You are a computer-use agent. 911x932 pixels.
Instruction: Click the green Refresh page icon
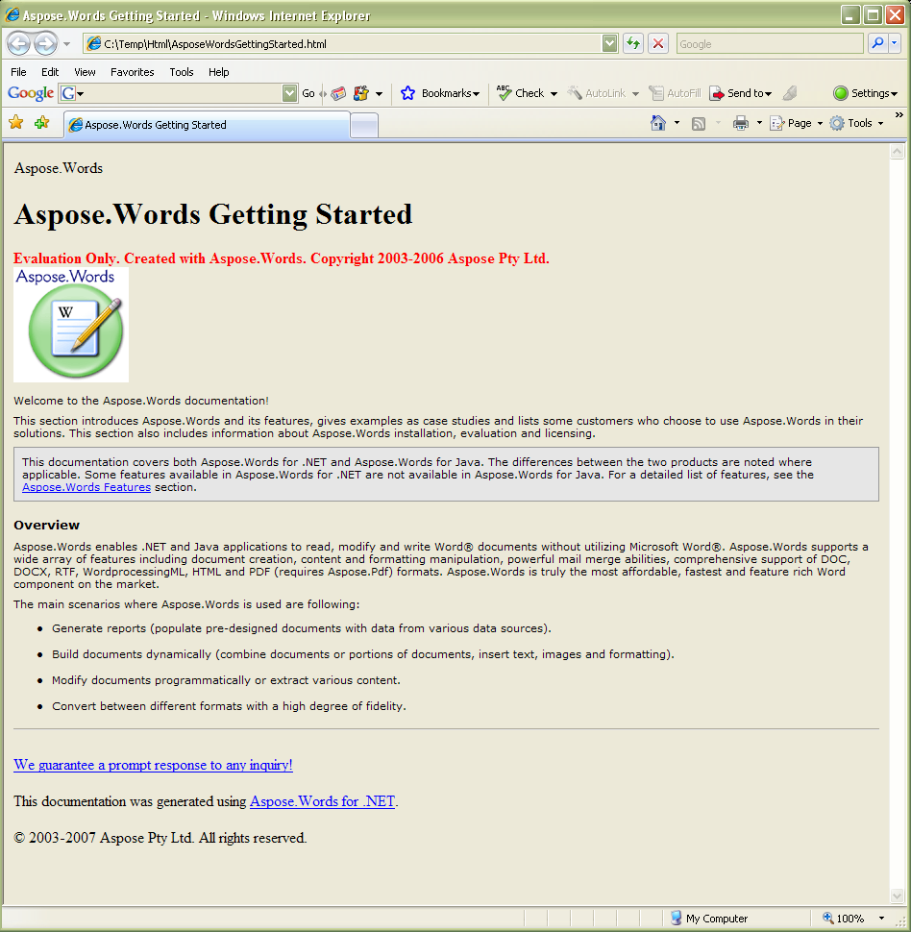click(633, 43)
